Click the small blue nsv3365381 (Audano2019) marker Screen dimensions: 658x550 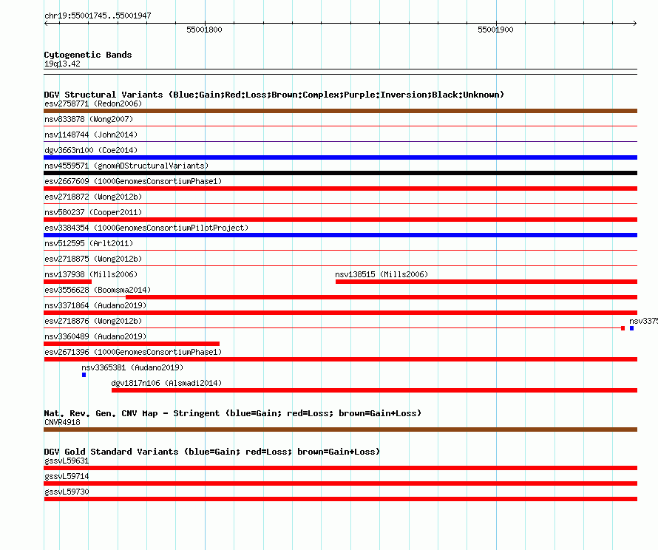click(x=84, y=375)
